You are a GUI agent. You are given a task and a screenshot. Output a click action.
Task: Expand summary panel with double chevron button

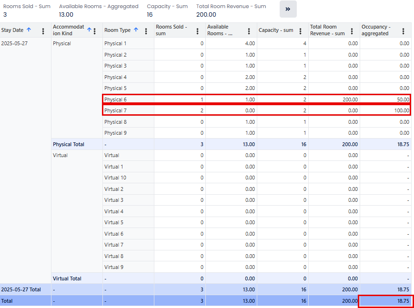coord(288,9)
